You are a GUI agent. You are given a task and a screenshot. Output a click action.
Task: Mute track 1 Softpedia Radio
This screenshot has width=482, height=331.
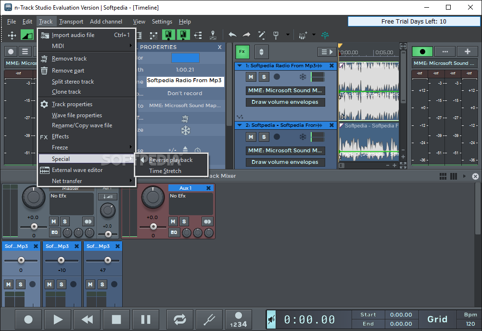click(251, 77)
